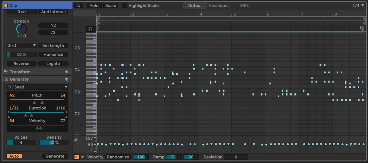Click the Density 50 % slider
Image resolution: width=368 pixels, height=163 pixels.
tap(54, 142)
